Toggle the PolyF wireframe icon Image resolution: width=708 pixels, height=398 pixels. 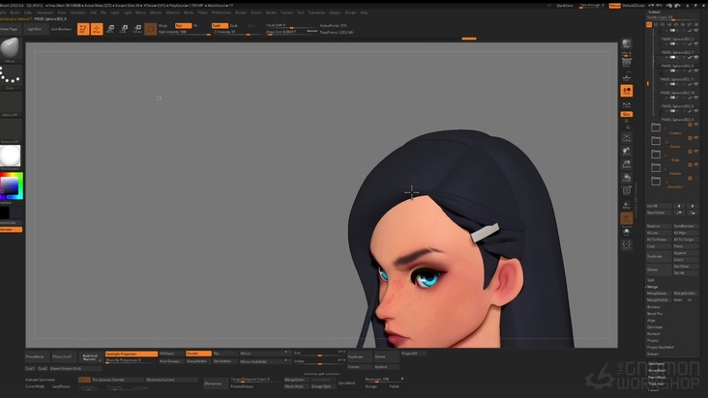pyautogui.click(x=627, y=191)
